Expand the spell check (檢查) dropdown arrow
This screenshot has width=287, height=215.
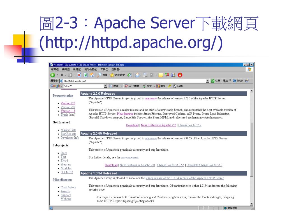point(154,86)
